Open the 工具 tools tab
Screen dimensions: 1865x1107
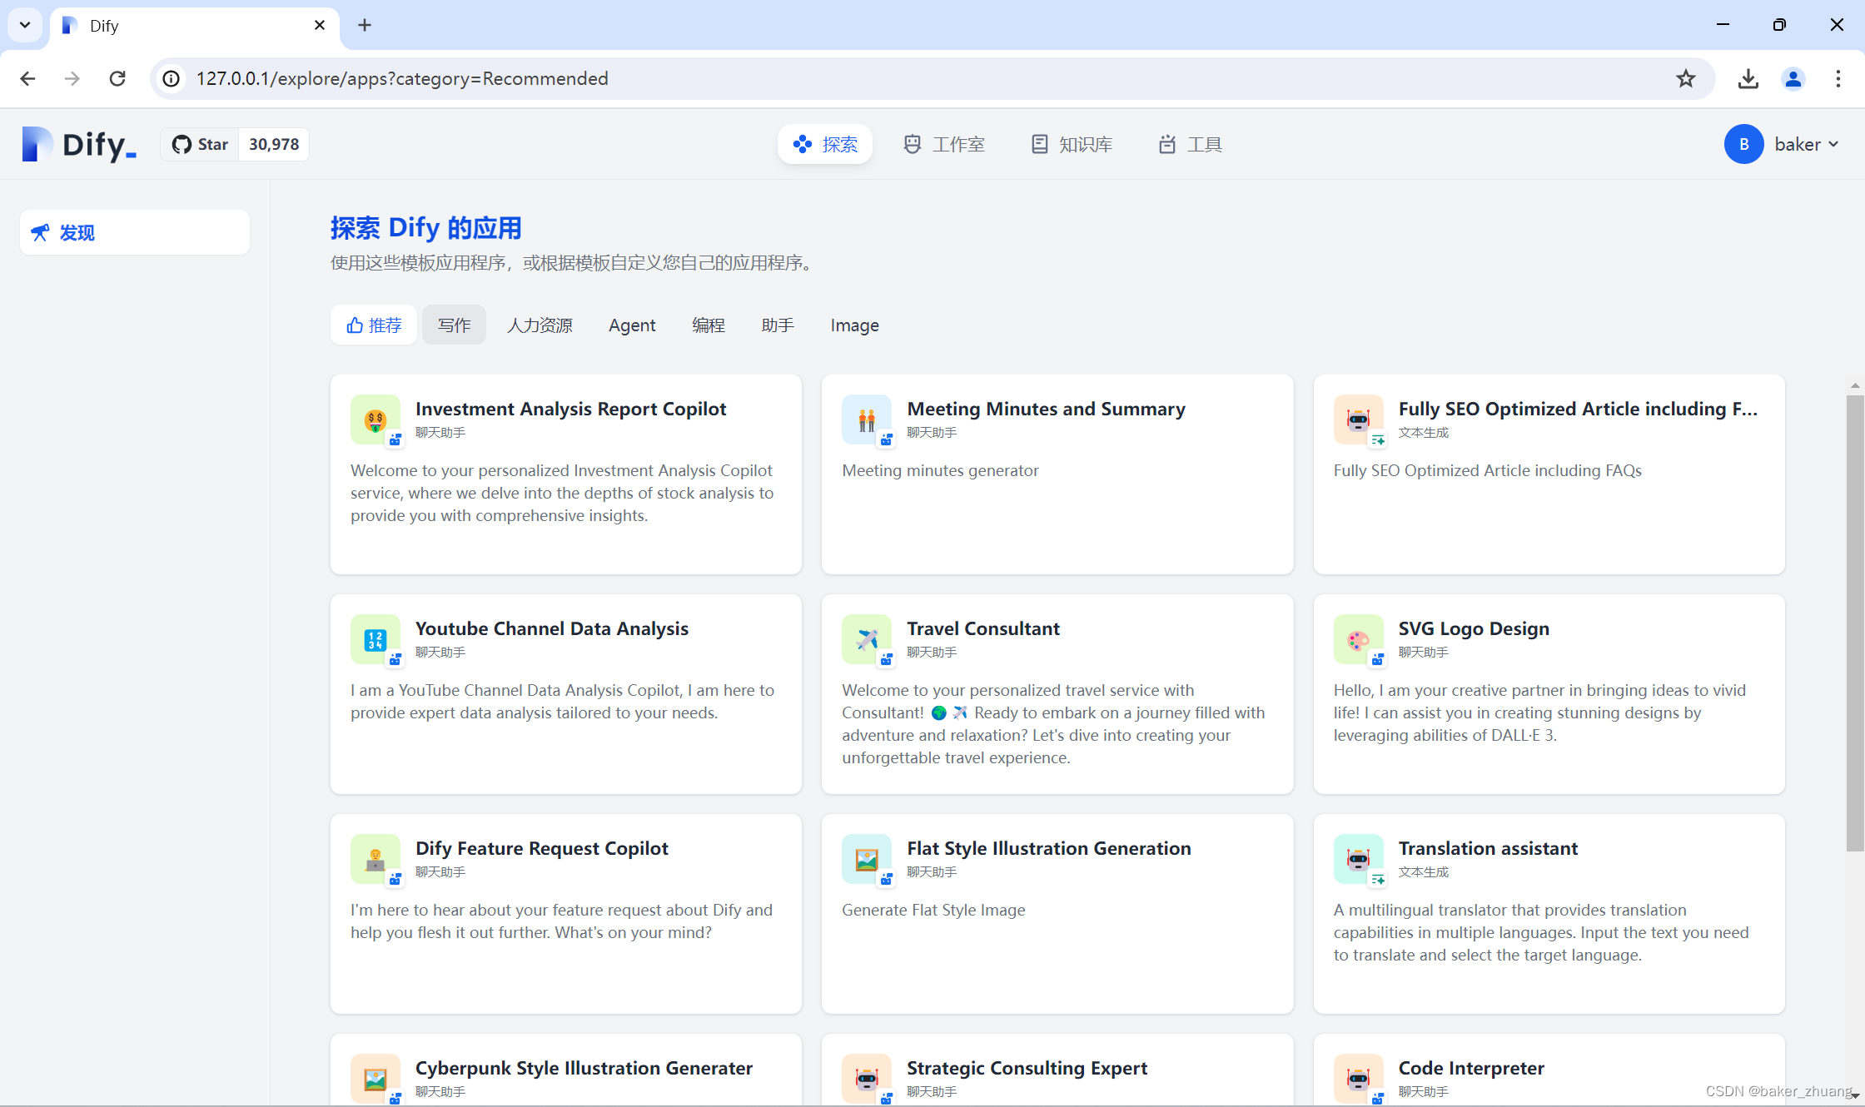click(x=1190, y=144)
